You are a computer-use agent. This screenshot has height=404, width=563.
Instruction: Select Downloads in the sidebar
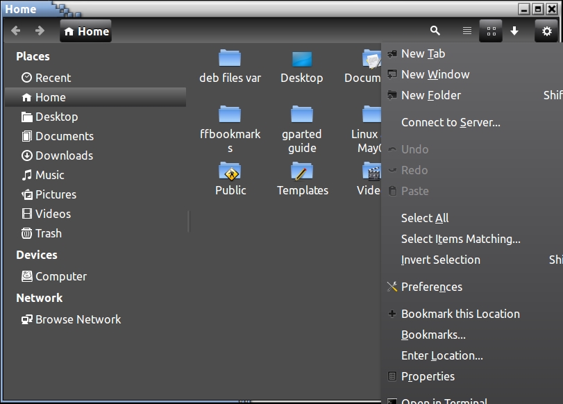click(64, 155)
